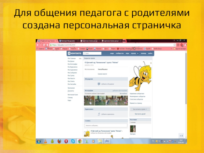Open the file explorer taskbar icon
Image resolution: width=204 pixels, height=153 pixels.
100,141
